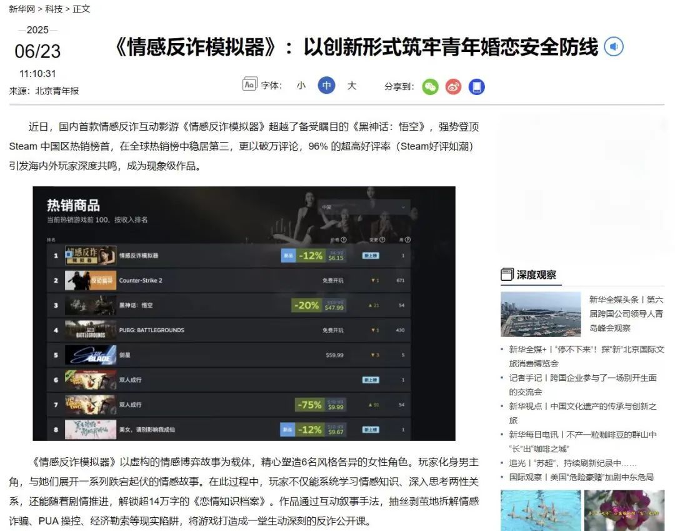Go to 科技 breadcrumb section
The image size is (675, 531).
[x=54, y=9]
